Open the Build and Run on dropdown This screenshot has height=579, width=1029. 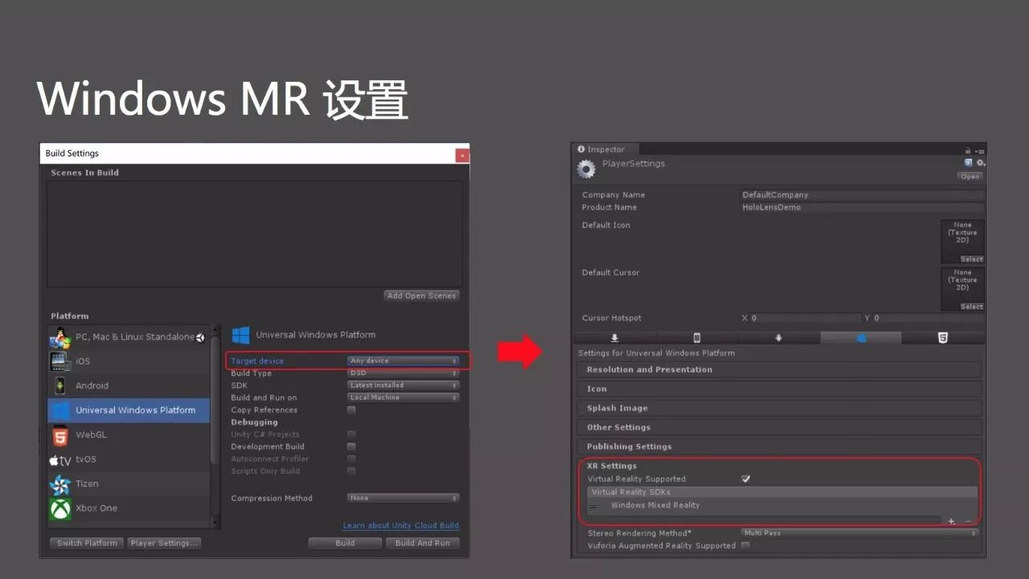click(x=404, y=398)
